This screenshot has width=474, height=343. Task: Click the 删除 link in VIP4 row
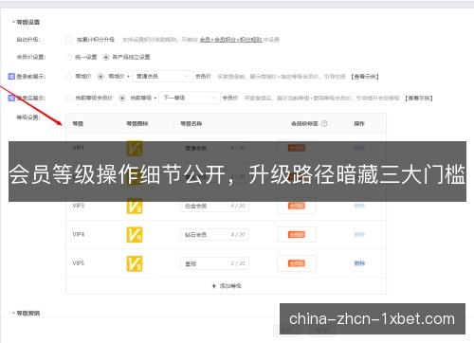pyautogui.click(x=359, y=234)
